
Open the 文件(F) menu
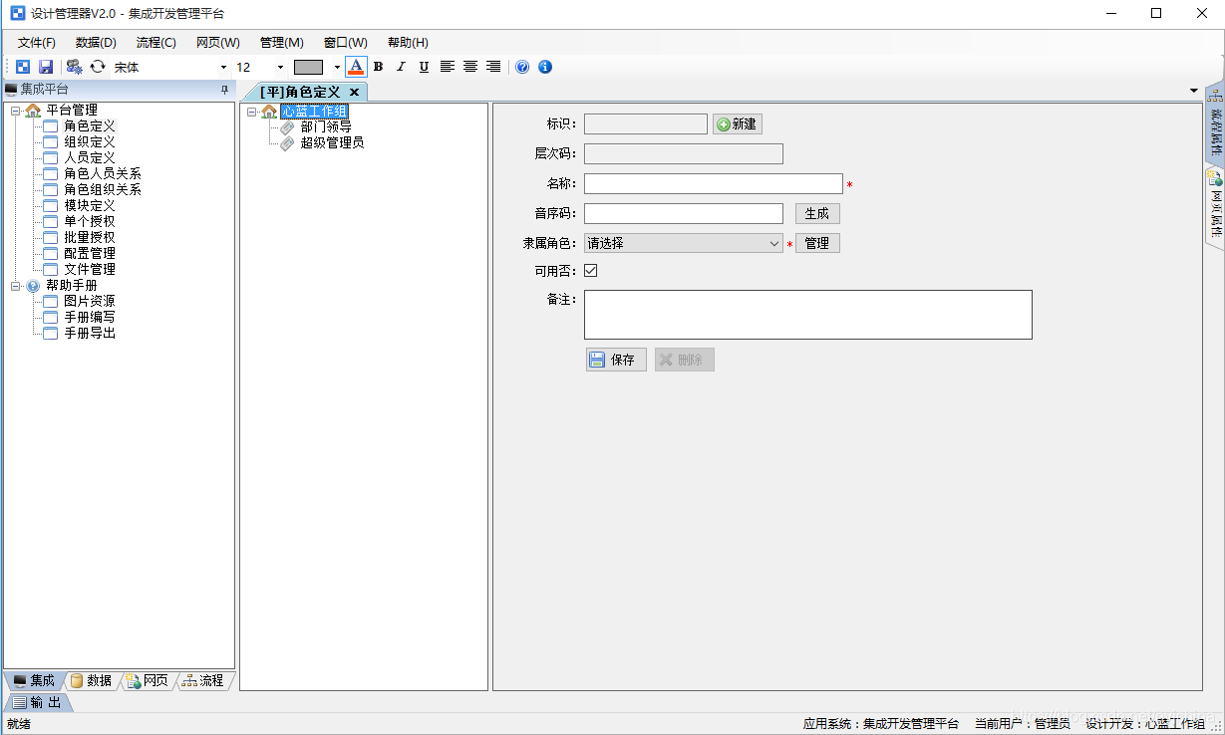pyautogui.click(x=37, y=43)
